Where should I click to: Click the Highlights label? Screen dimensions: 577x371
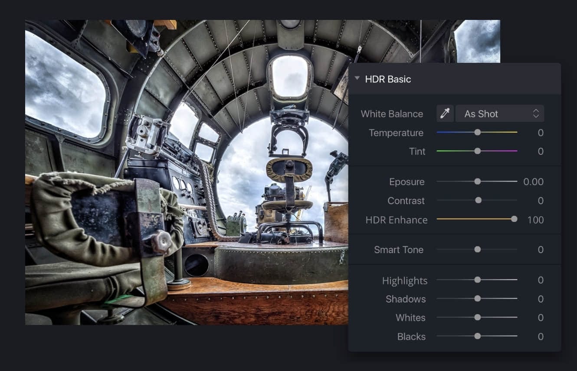coord(404,281)
